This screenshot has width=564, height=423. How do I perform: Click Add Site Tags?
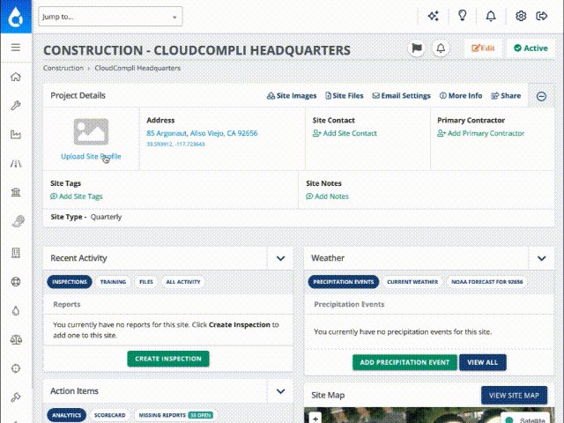[77, 197]
